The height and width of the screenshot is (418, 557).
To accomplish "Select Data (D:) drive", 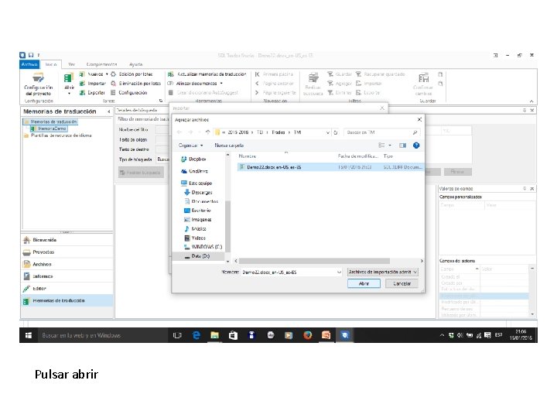I will coord(197,256).
